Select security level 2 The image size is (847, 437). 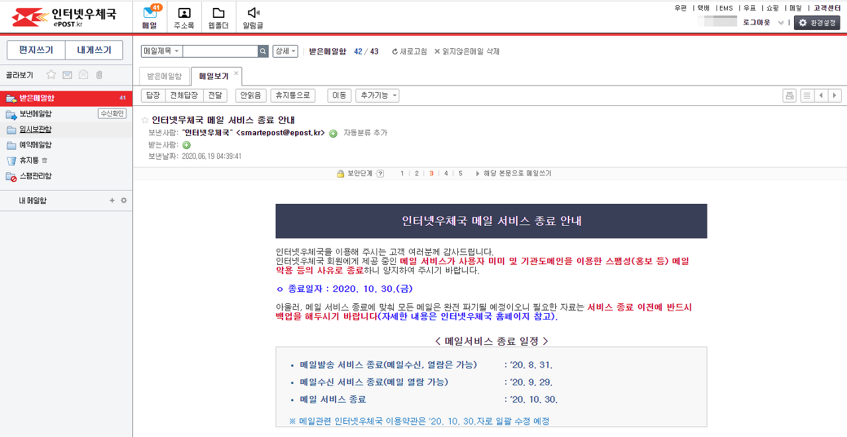click(416, 173)
